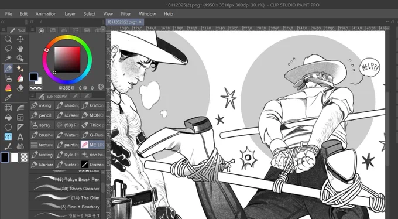
Task: Expand the color palette tabs dropdown arrow
Action: (x=103, y=30)
